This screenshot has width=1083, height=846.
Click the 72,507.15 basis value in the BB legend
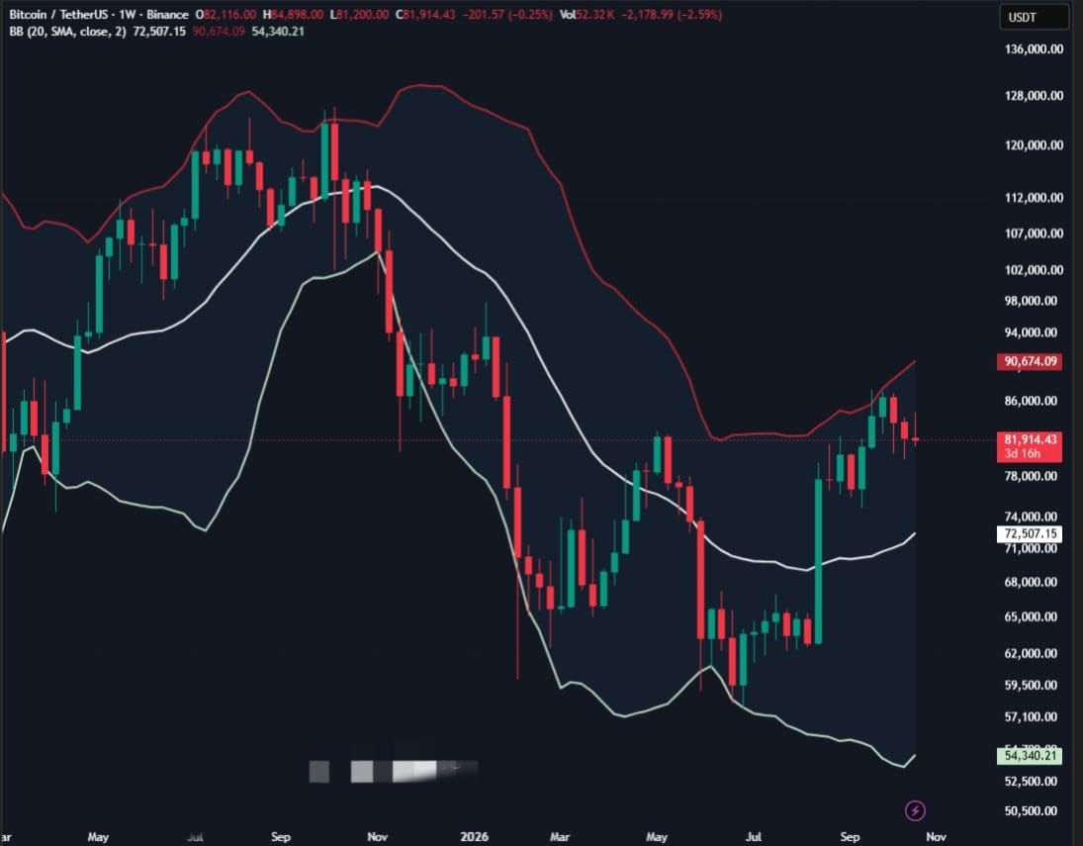tap(159, 31)
